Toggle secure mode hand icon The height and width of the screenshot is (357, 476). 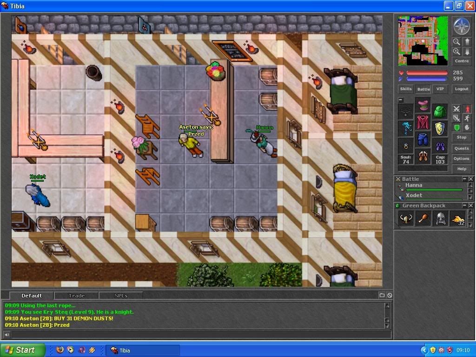tap(467, 127)
